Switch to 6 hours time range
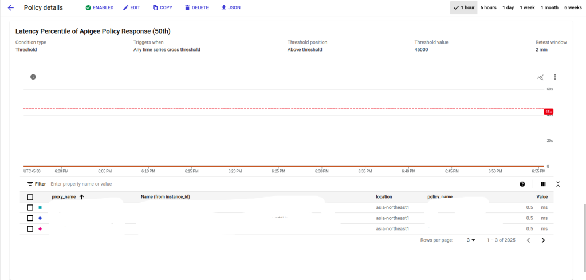The width and height of the screenshot is (586, 280). pyautogui.click(x=488, y=7)
